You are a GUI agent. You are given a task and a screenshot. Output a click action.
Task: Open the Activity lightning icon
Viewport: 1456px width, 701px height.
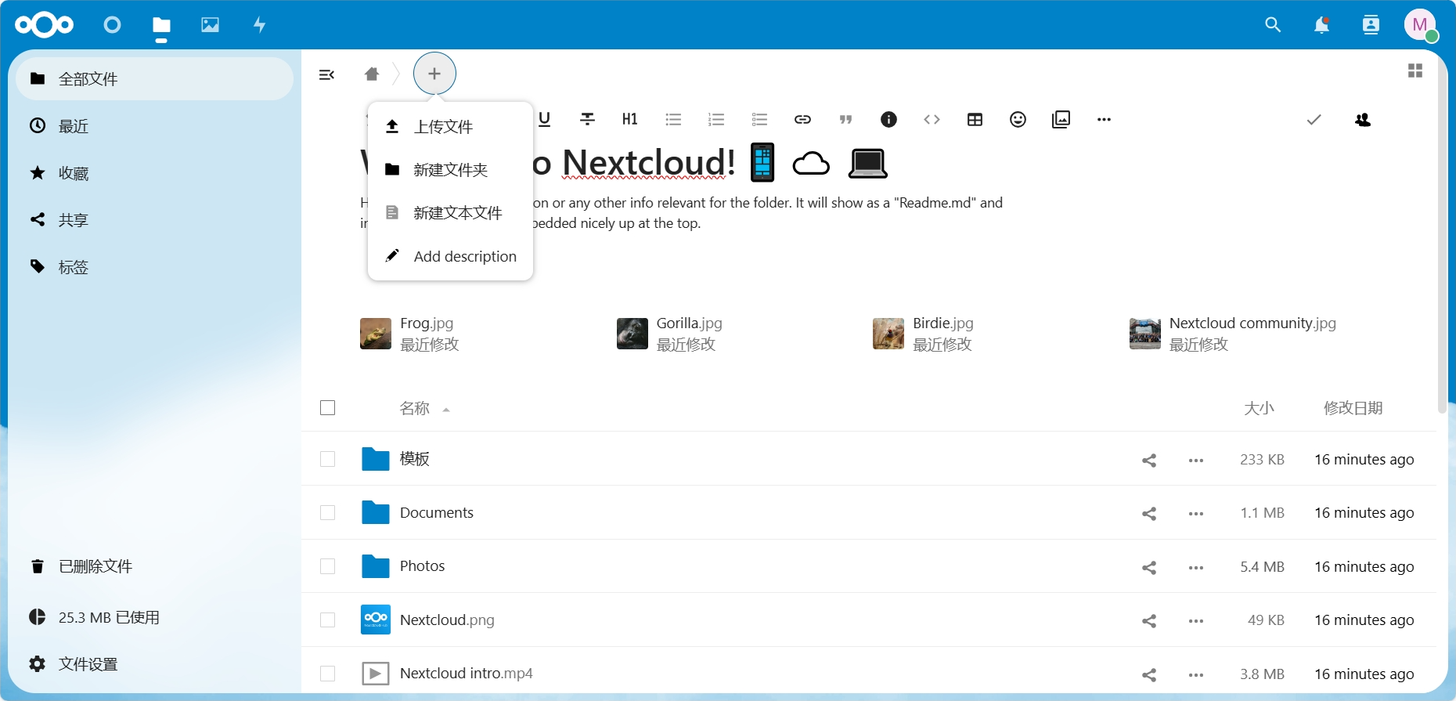[259, 25]
